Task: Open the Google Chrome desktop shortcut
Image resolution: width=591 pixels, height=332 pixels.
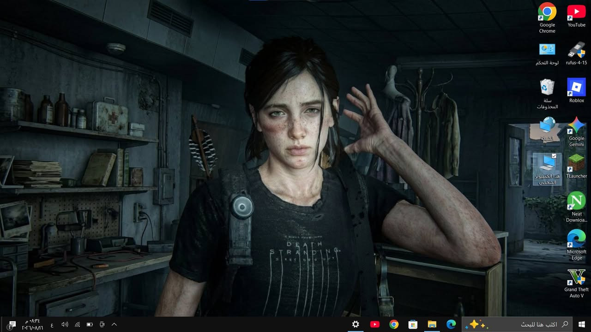Action: pyautogui.click(x=547, y=18)
